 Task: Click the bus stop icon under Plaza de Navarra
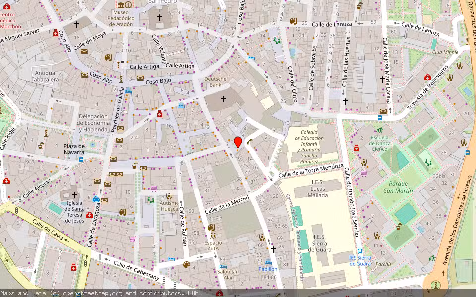(81, 160)
